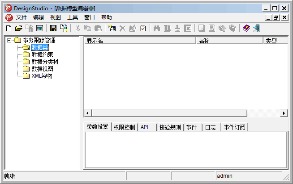
Task: Click the Cut scissors icon
Action: click(78, 28)
